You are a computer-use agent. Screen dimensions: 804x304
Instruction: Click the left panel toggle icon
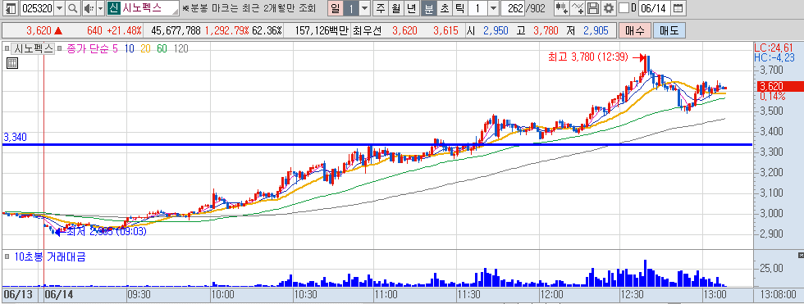10,8
